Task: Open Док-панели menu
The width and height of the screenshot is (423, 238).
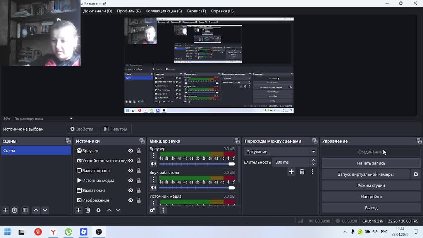Action: tap(98, 11)
